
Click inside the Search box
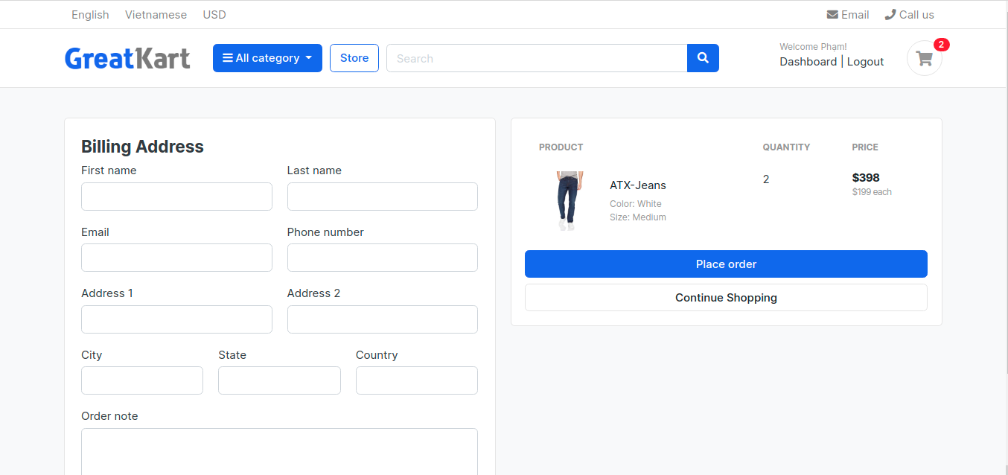pos(532,58)
